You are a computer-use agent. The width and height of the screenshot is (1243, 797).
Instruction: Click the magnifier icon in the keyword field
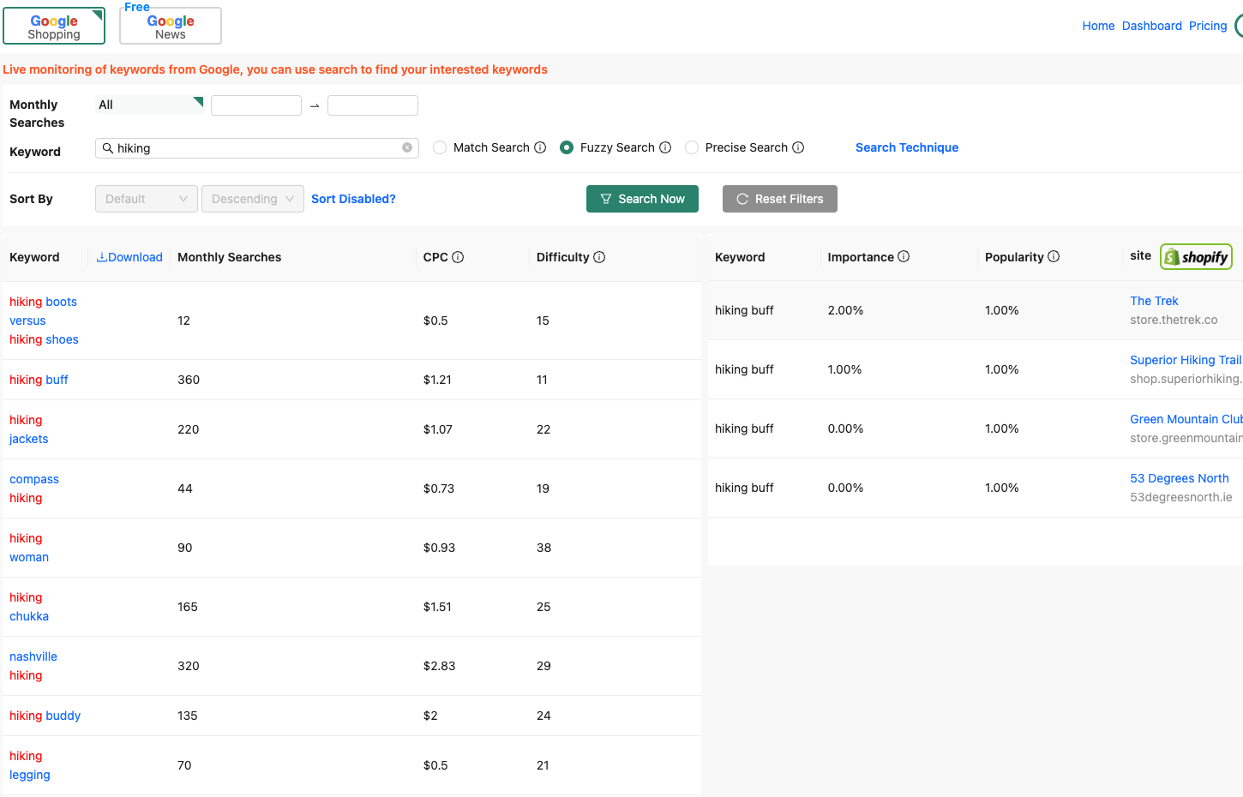pyautogui.click(x=109, y=147)
